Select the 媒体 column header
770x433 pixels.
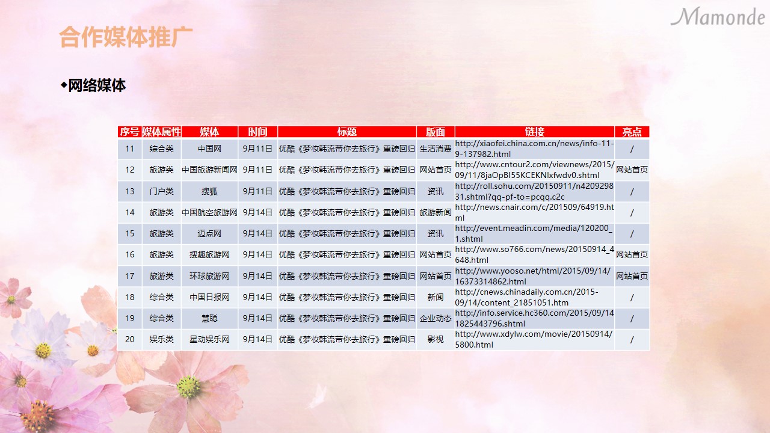(209, 132)
